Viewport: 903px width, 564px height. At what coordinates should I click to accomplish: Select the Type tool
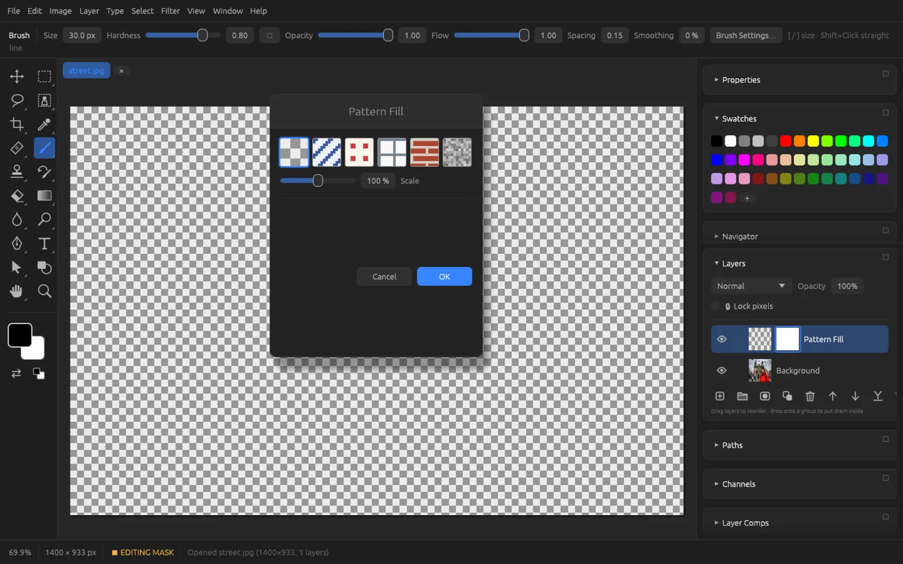pos(44,243)
